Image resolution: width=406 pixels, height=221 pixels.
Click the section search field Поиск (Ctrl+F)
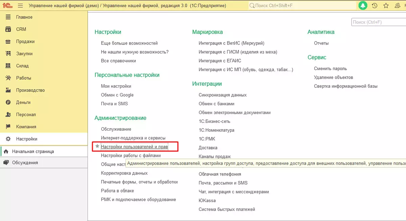(x=379, y=22)
